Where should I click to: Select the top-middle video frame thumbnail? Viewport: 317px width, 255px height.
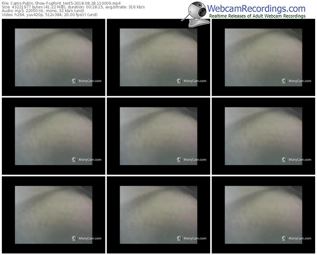158,57
